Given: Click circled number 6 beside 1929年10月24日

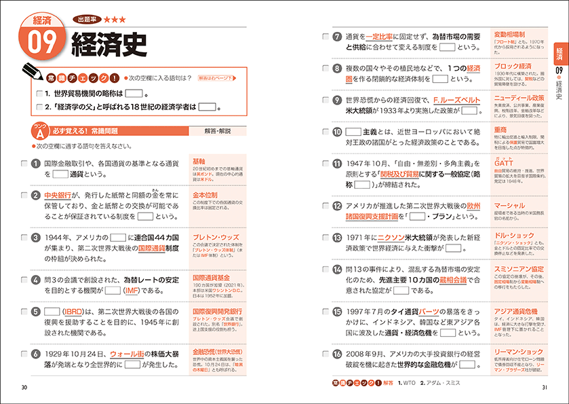Looking at the screenshot, I should (x=35, y=354).
